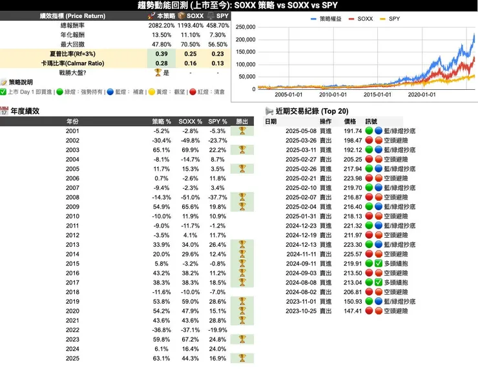
Task: Click the 2008 year cell
Action: point(72,197)
